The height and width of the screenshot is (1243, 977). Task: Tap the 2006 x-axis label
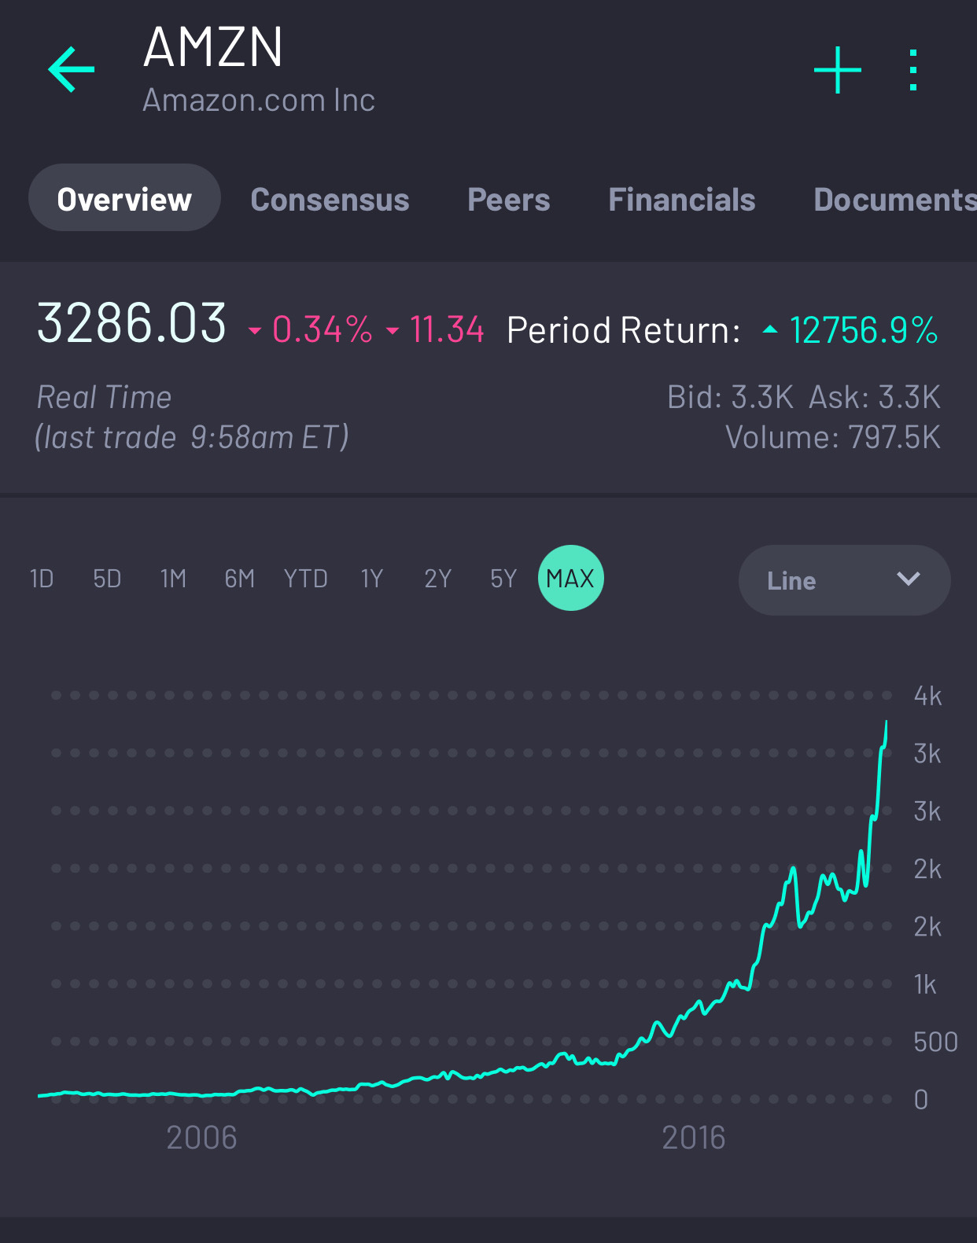pos(201,1138)
